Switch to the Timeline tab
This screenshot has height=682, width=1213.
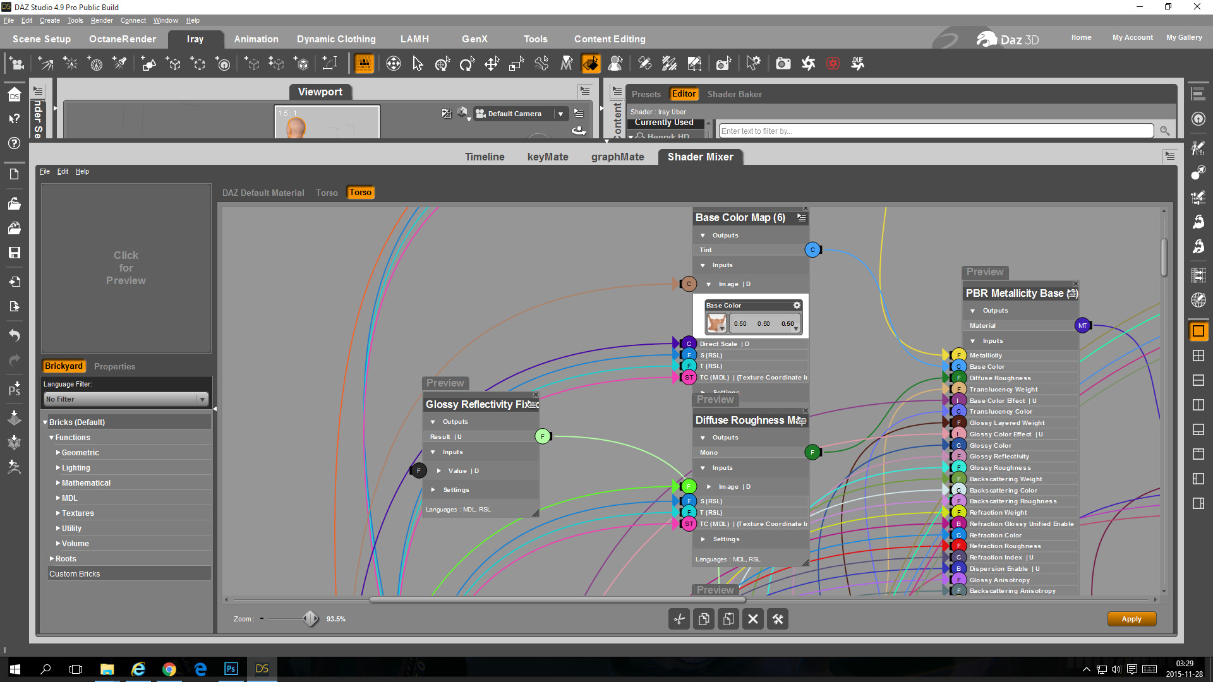coord(485,157)
